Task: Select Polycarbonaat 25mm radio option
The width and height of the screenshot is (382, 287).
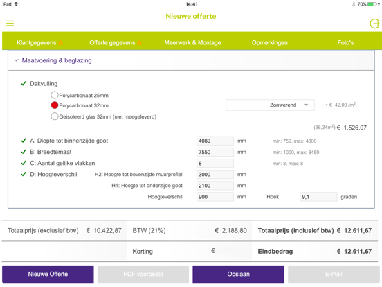Action: [55, 95]
